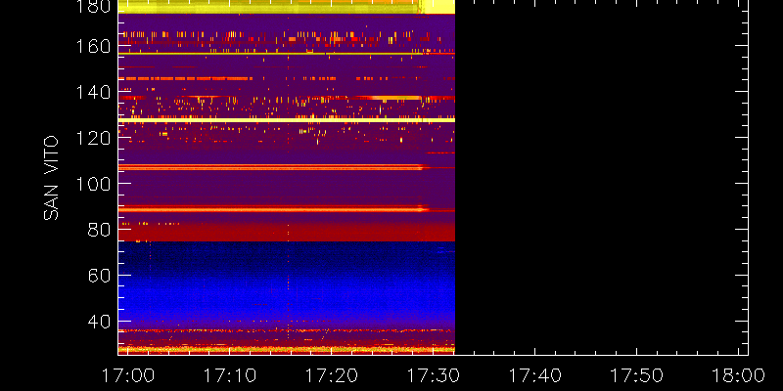Click the 160 frequency axis label

pos(92,46)
